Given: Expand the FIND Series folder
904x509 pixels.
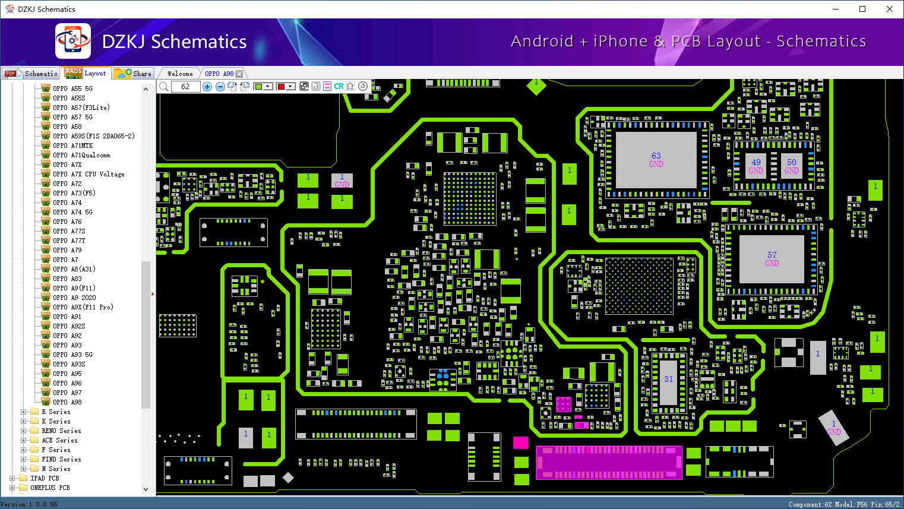Looking at the screenshot, I should pos(24,459).
